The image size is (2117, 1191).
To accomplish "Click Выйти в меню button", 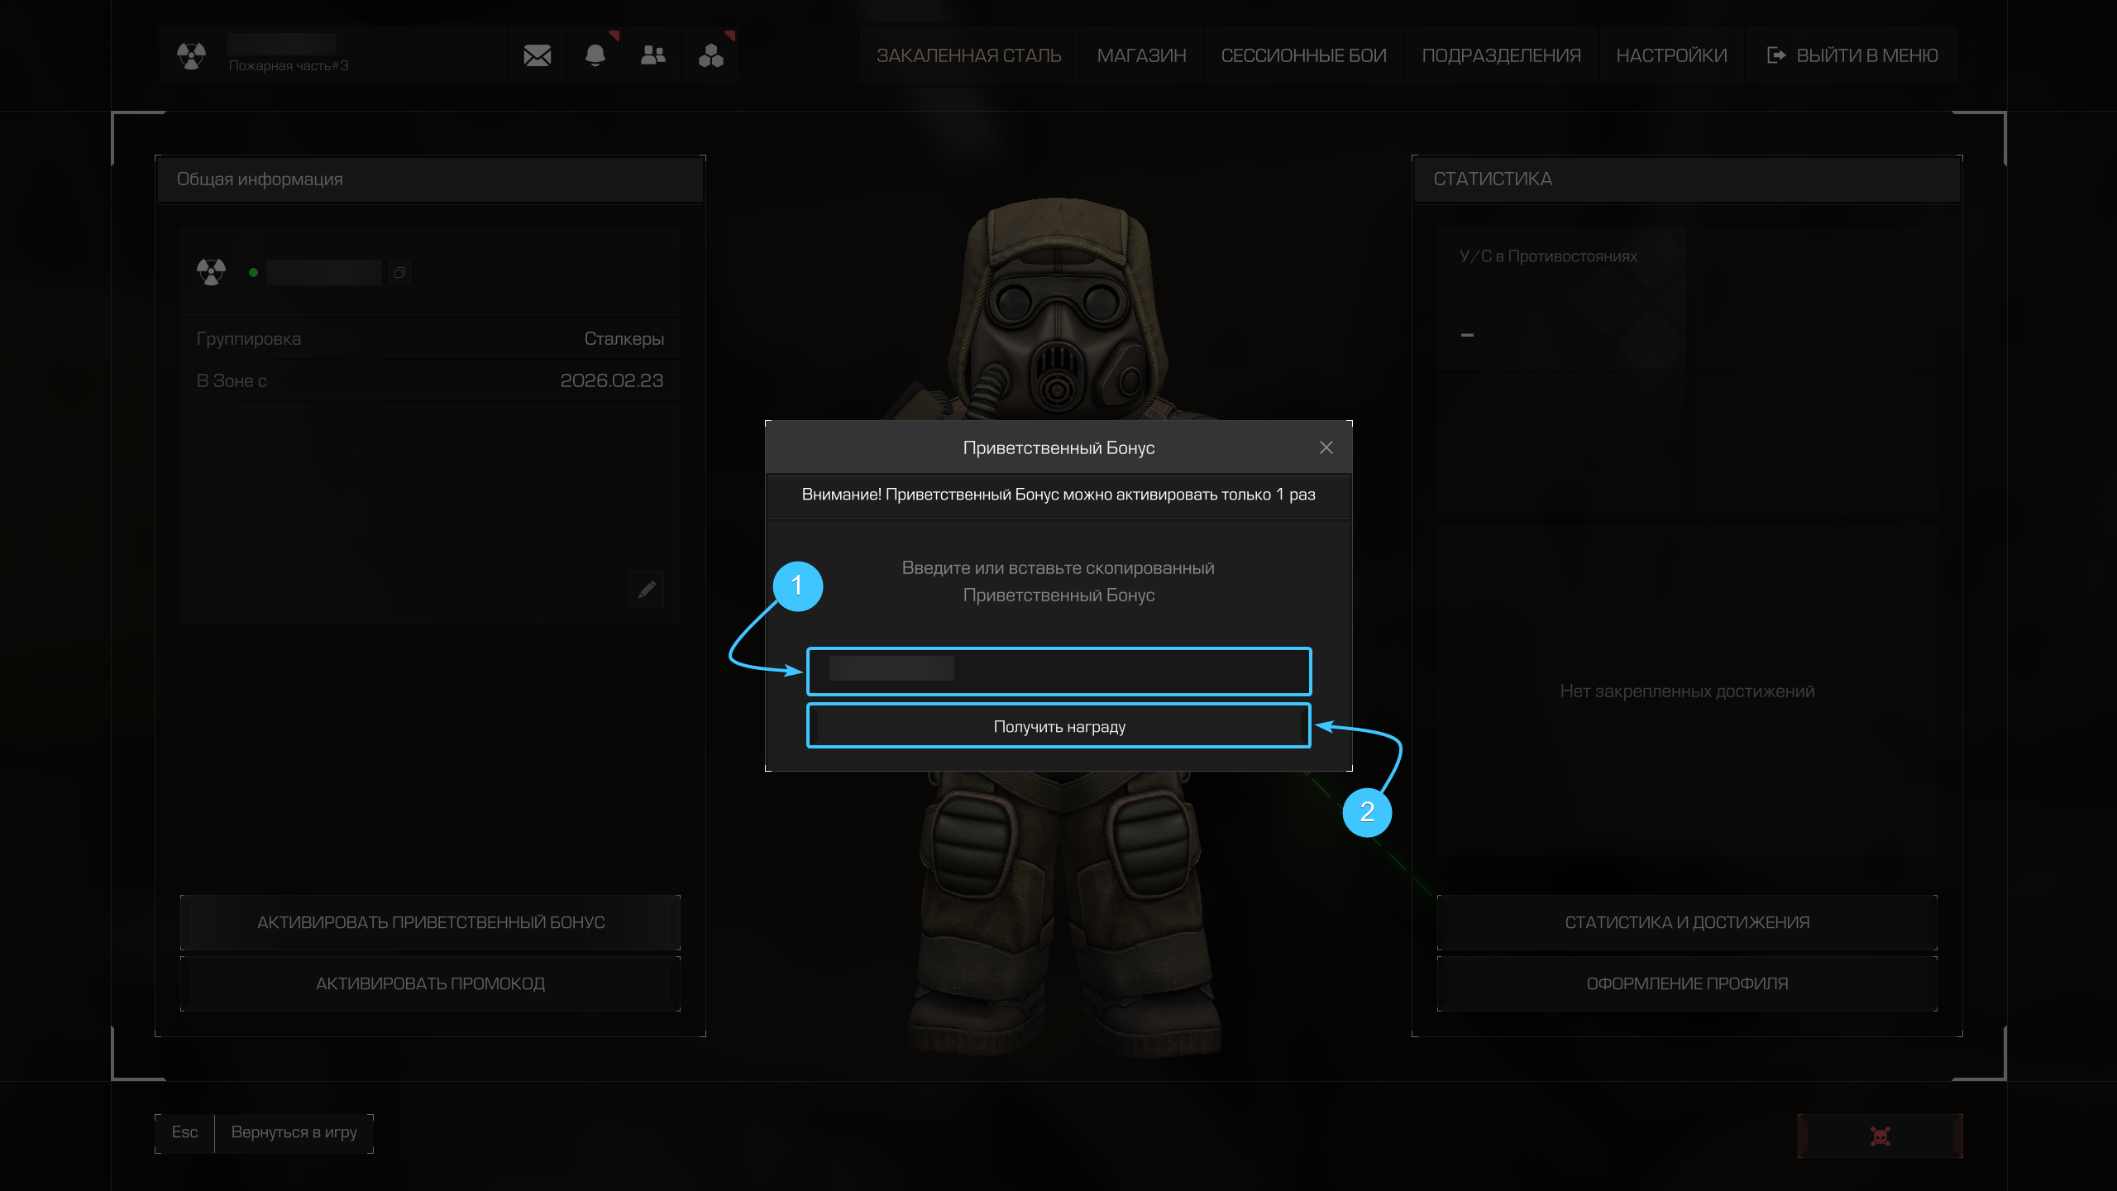I will [1852, 55].
